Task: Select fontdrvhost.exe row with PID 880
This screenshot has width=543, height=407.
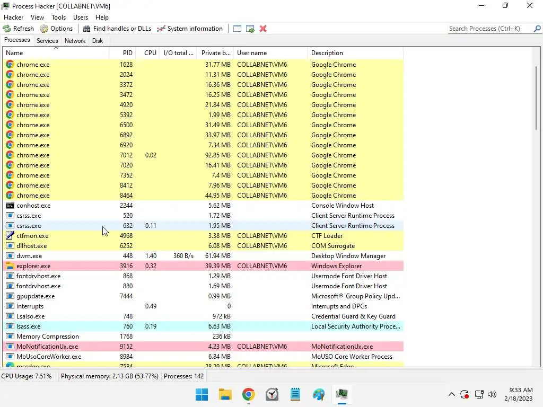Action: pos(203,286)
